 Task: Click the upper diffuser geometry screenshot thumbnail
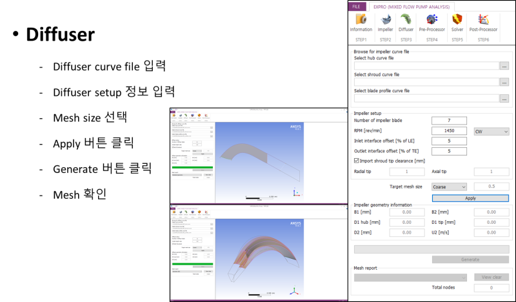click(x=259, y=156)
